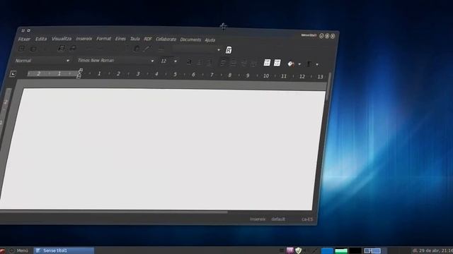Screen dimensions: 453x254
Task: Click the highlight color paint bucket
Action: [291, 64]
